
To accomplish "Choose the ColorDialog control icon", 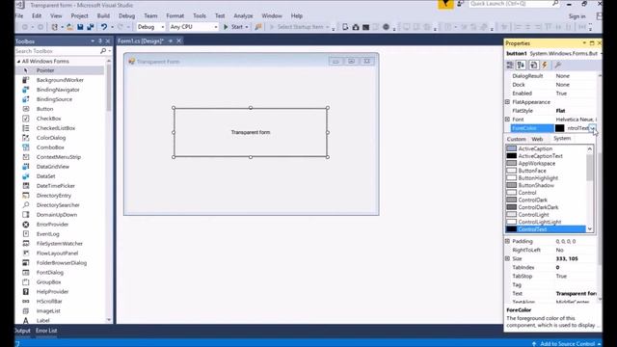I will click(x=26, y=138).
